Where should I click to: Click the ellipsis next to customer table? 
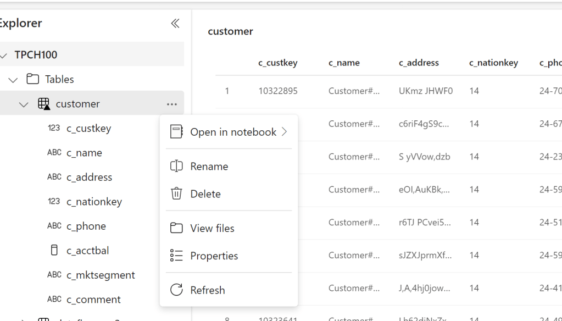click(172, 104)
